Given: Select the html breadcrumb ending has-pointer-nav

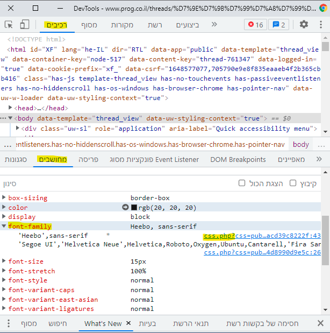Looking at the screenshot, I should [150, 145].
